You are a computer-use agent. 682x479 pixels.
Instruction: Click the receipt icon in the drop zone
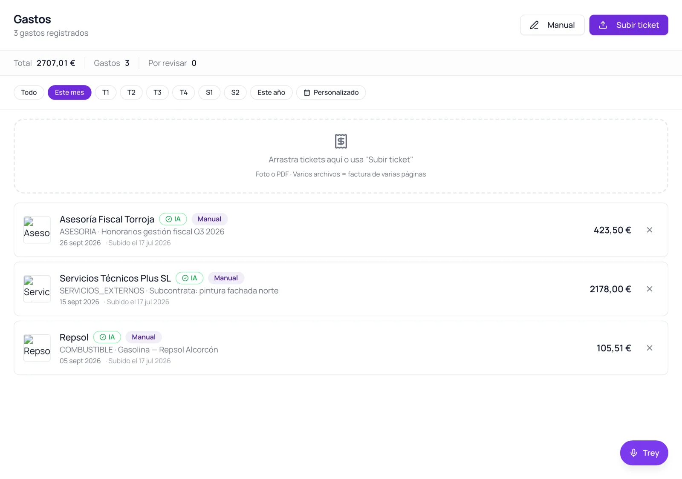click(341, 141)
